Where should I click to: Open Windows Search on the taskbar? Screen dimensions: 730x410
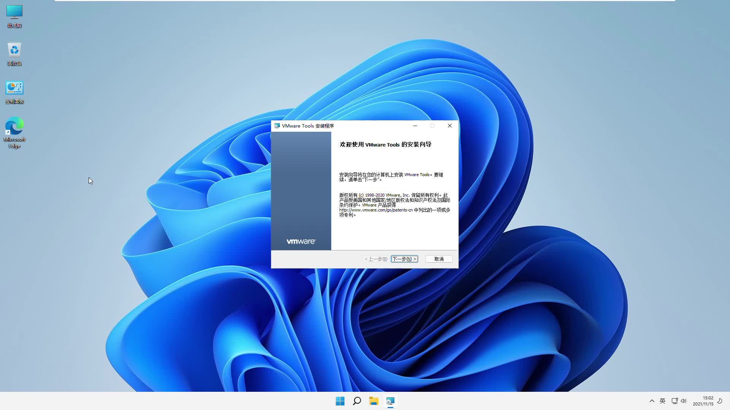(x=357, y=401)
